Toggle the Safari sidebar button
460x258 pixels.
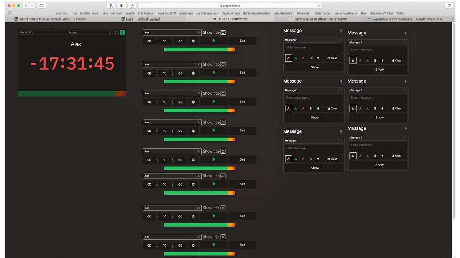click(x=41, y=6)
